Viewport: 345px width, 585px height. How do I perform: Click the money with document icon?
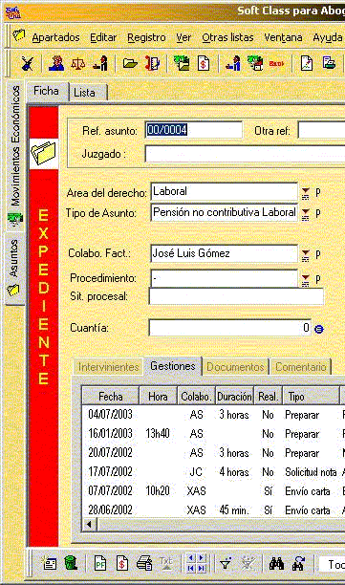182,63
